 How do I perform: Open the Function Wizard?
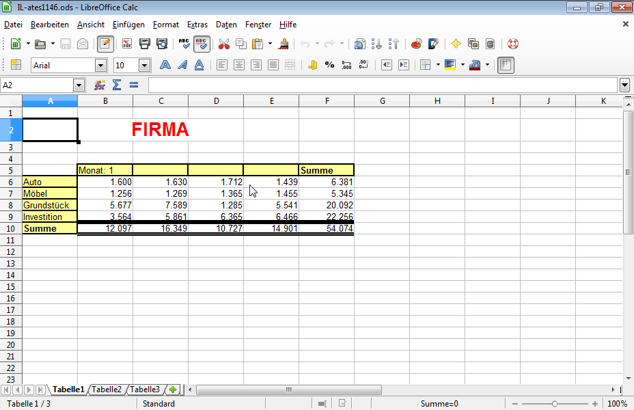click(100, 85)
